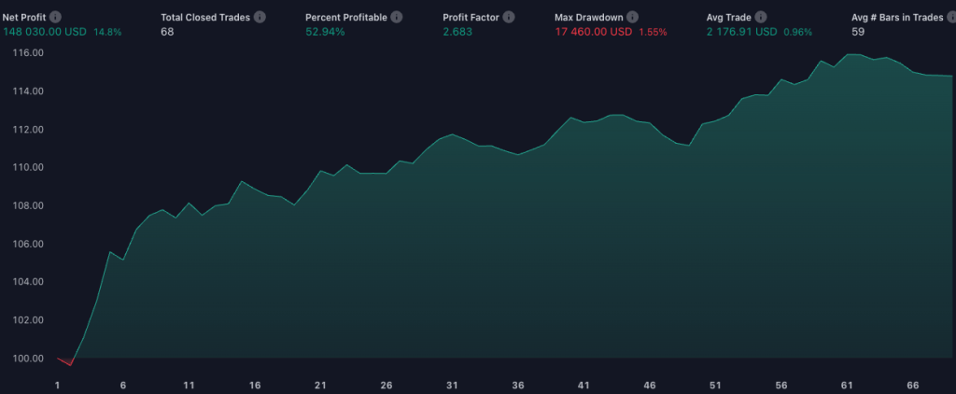956x394 pixels.
Task: Open the info icon next to Avg Trade
Action: 760,18
